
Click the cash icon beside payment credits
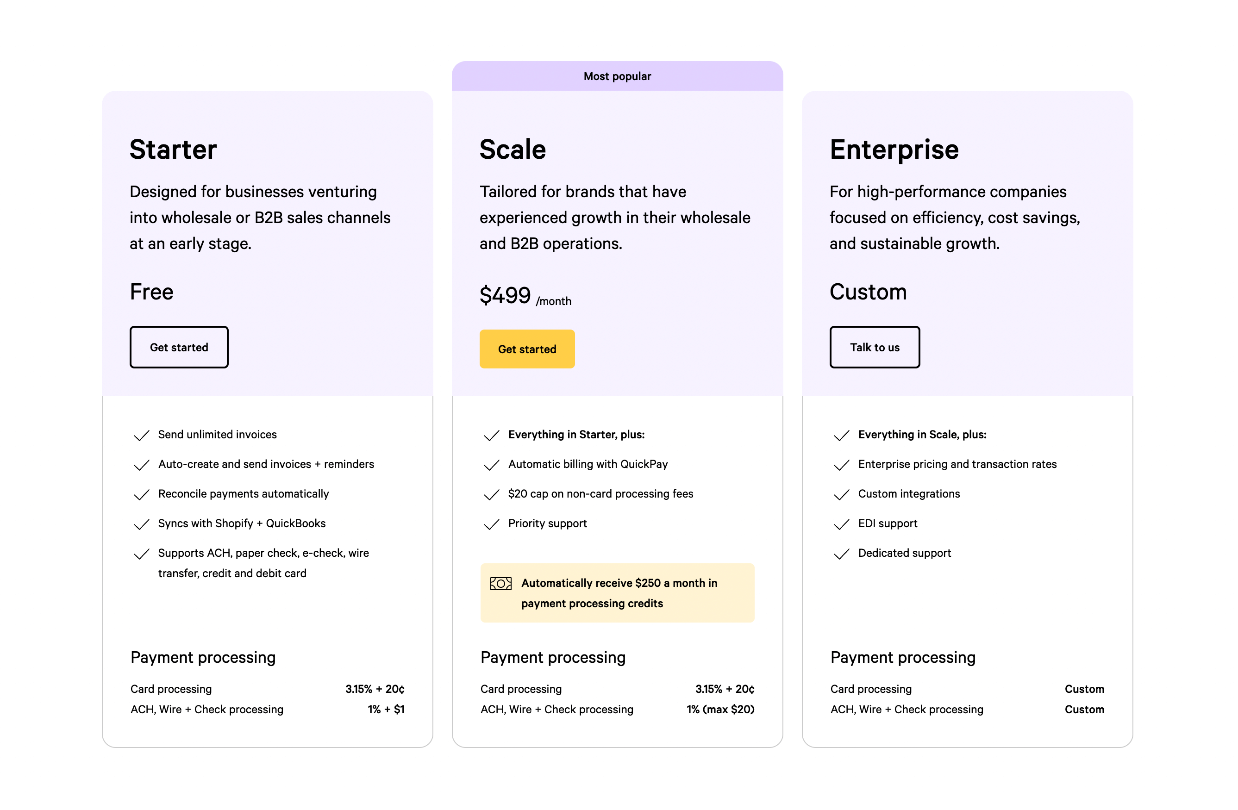(x=500, y=583)
